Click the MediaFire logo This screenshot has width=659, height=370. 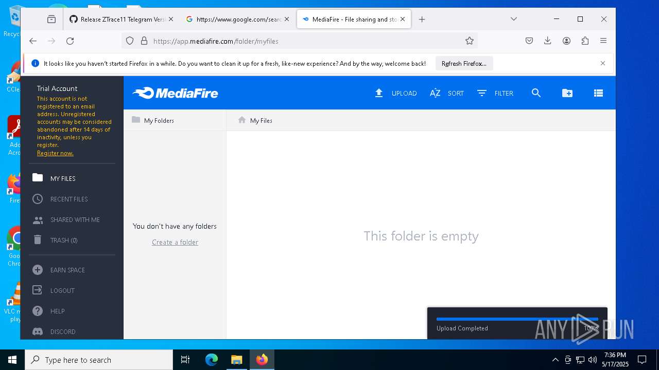(175, 93)
